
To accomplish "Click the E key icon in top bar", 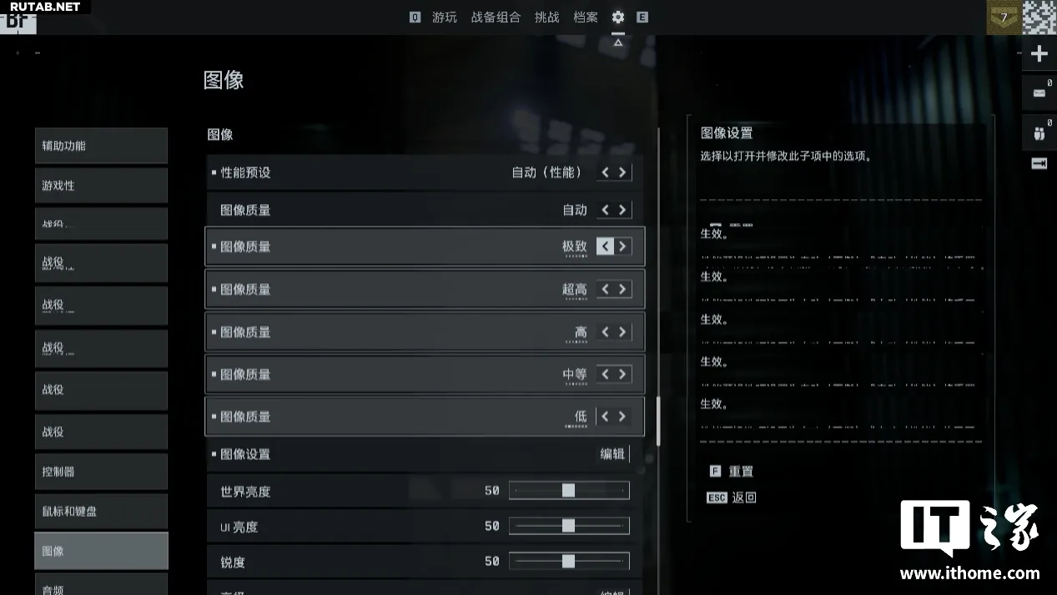I will [642, 17].
